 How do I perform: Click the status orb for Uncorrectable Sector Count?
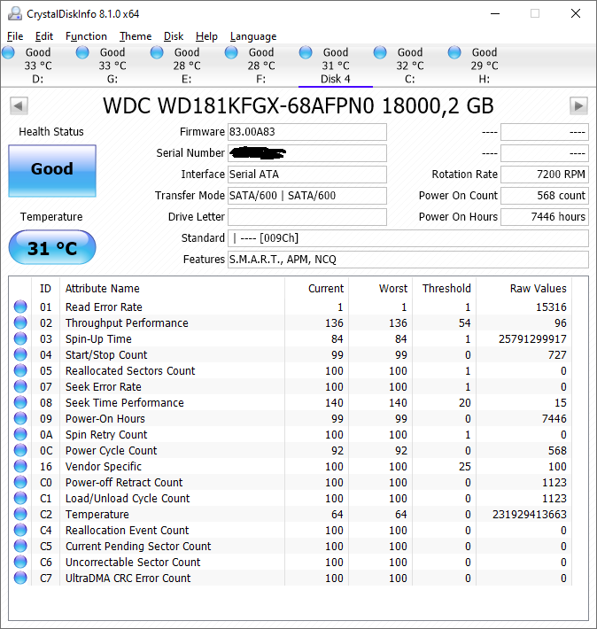20,562
